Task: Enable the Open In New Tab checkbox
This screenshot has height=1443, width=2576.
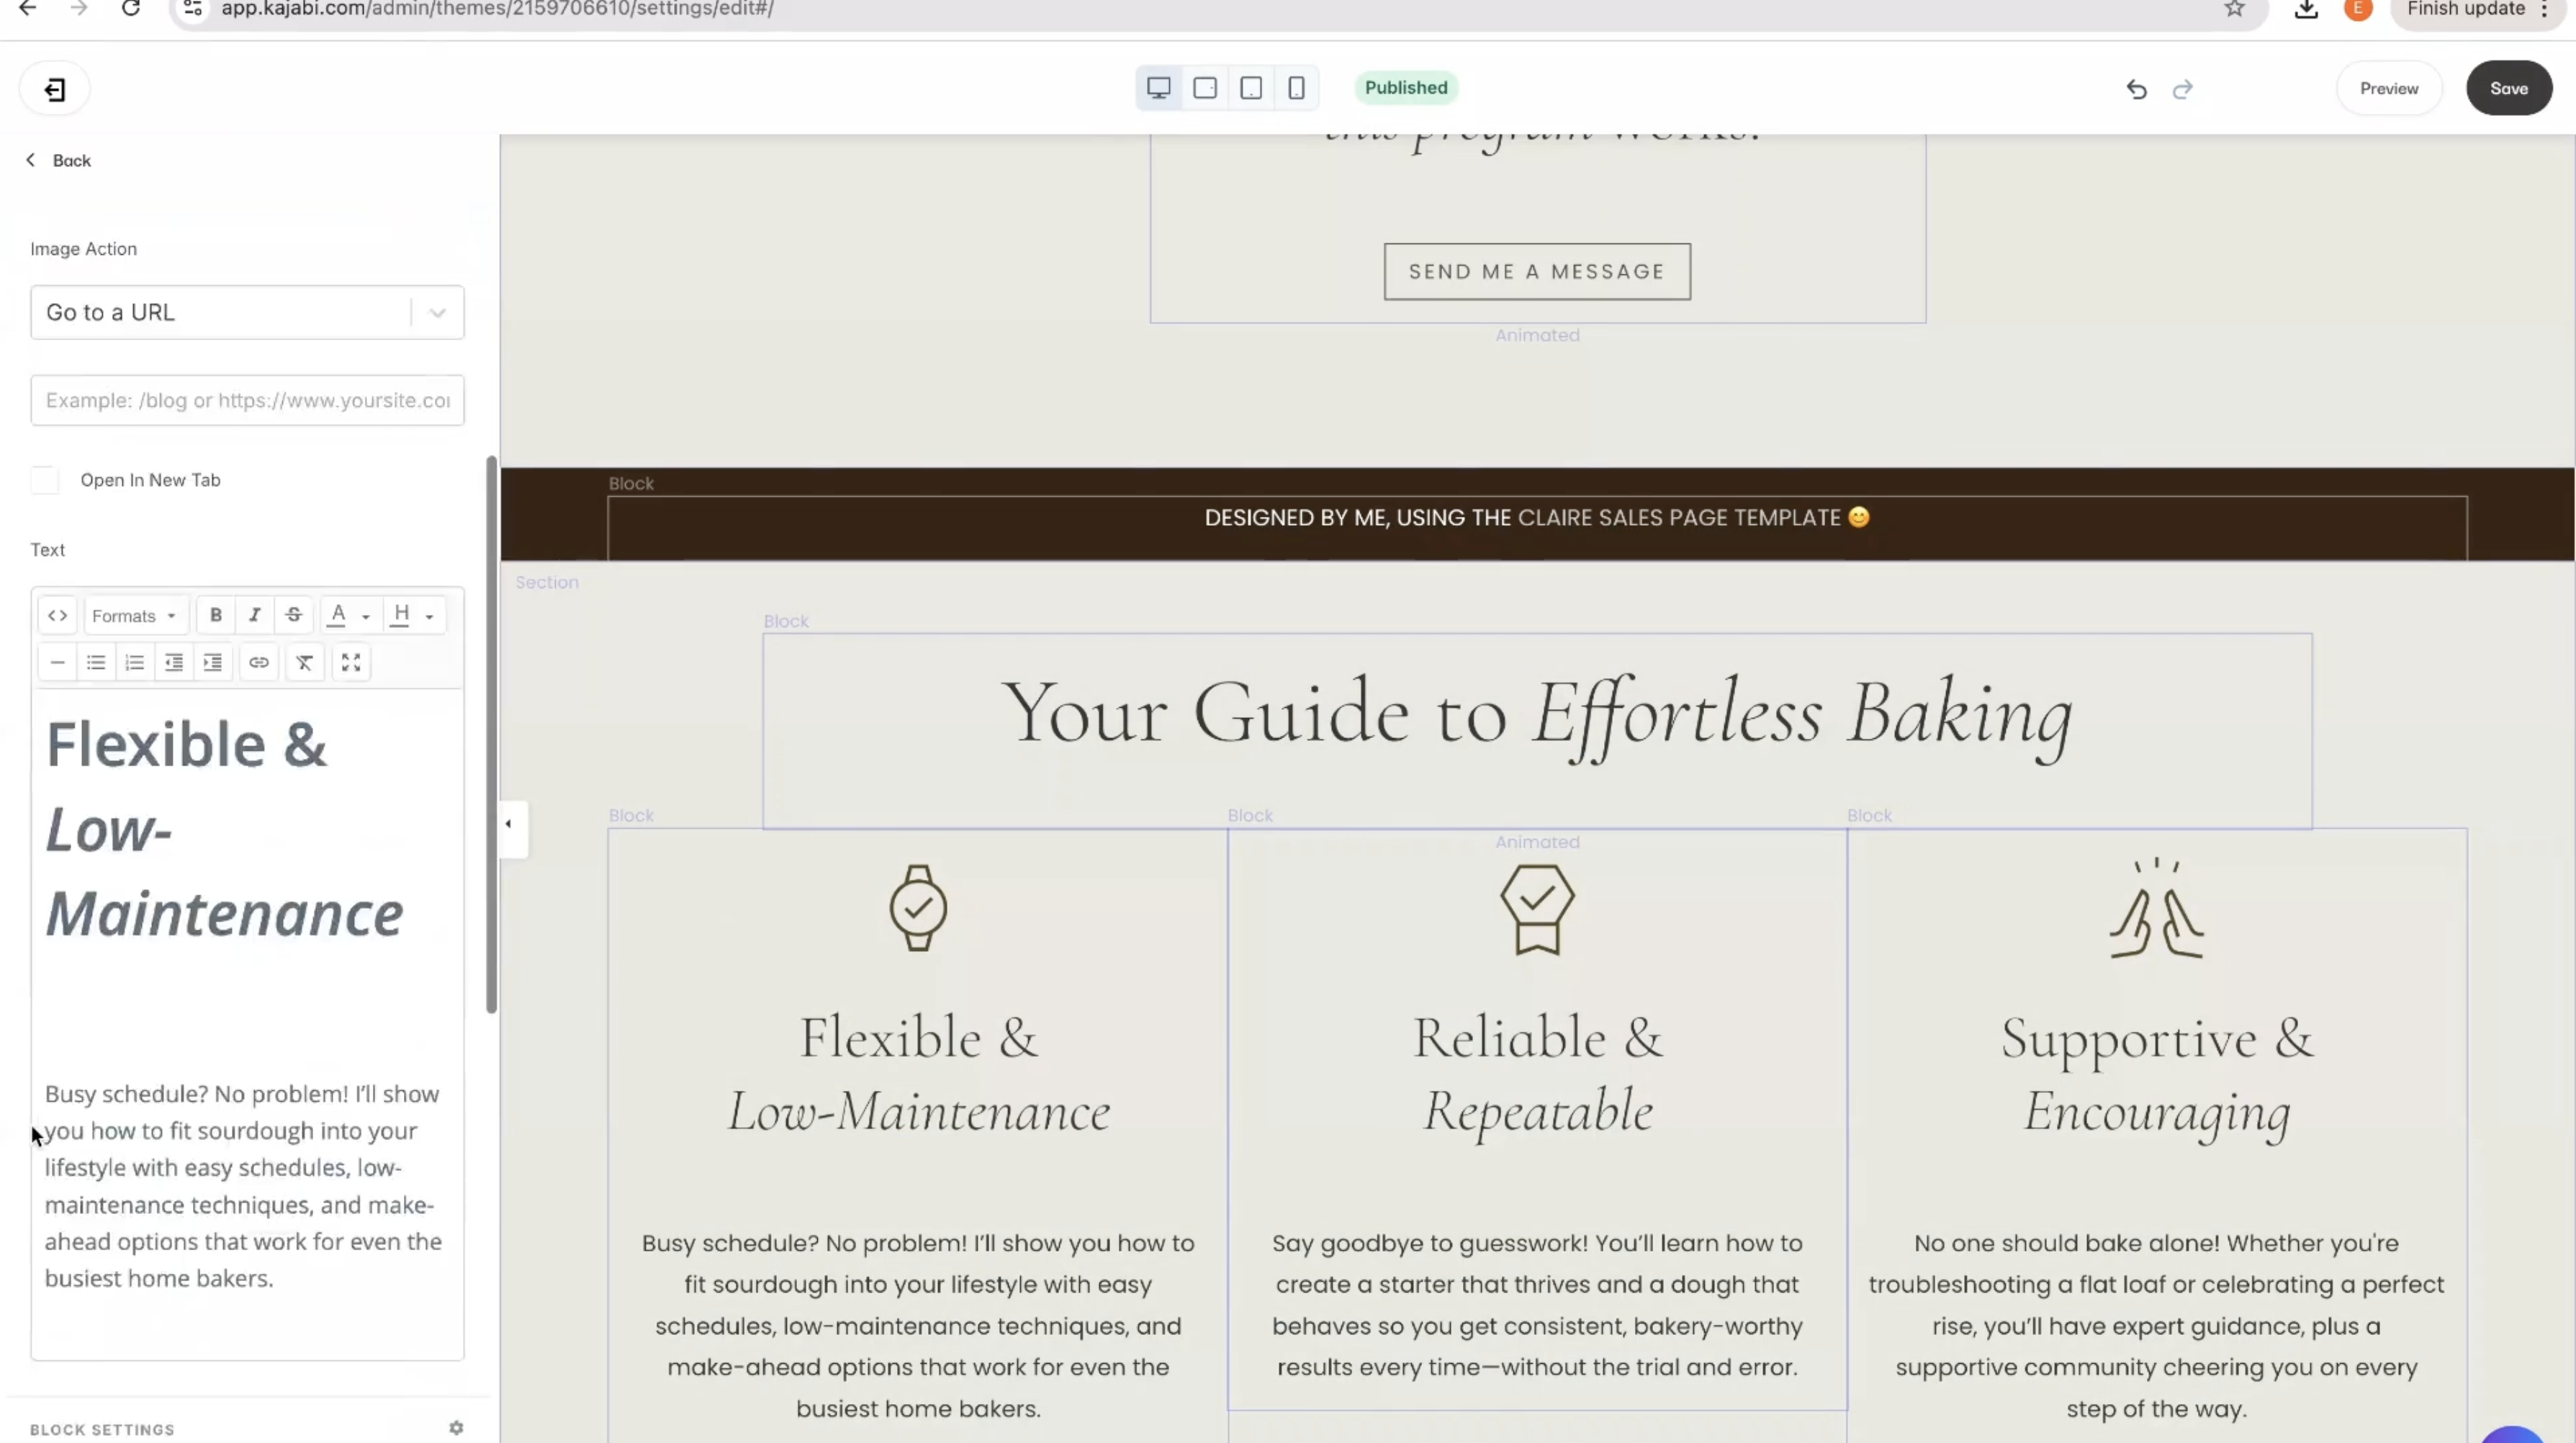Action: (x=45, y=480)
